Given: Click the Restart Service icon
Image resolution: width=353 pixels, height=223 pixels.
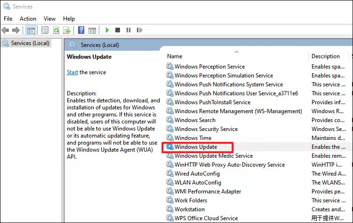Looking at the screenshot, I should pyautogui.click(x=139, y=30).
